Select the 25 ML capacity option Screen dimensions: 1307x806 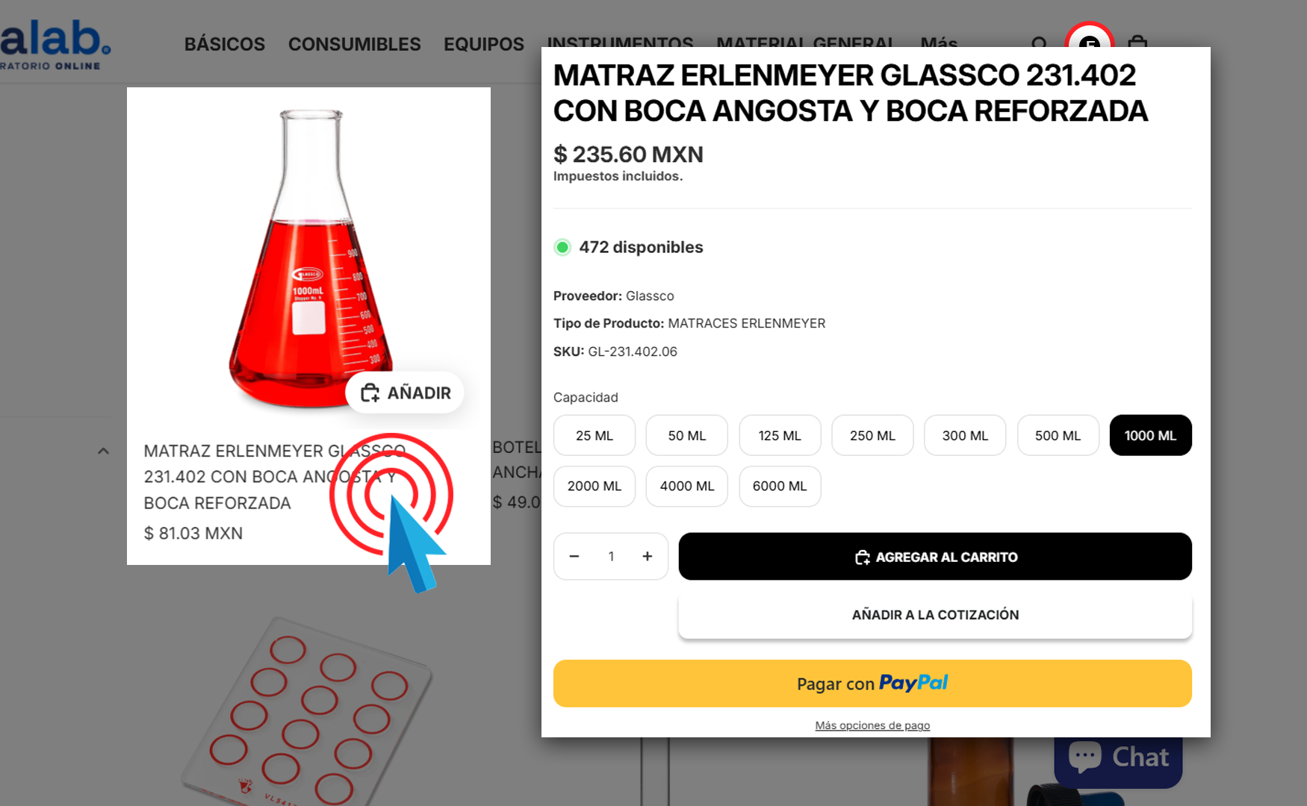click(x=594, y=435)
